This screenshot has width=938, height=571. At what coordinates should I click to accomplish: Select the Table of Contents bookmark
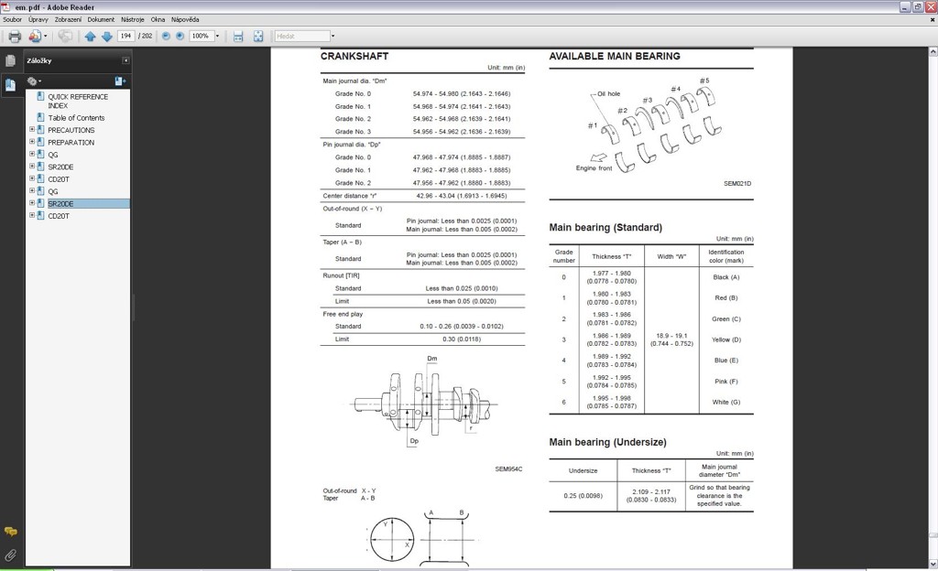(76, 118)
